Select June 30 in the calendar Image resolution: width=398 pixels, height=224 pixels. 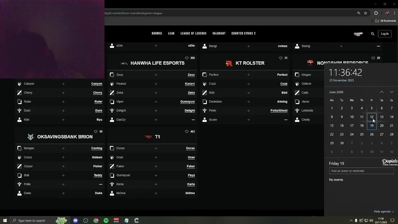(x=342, y=143)
